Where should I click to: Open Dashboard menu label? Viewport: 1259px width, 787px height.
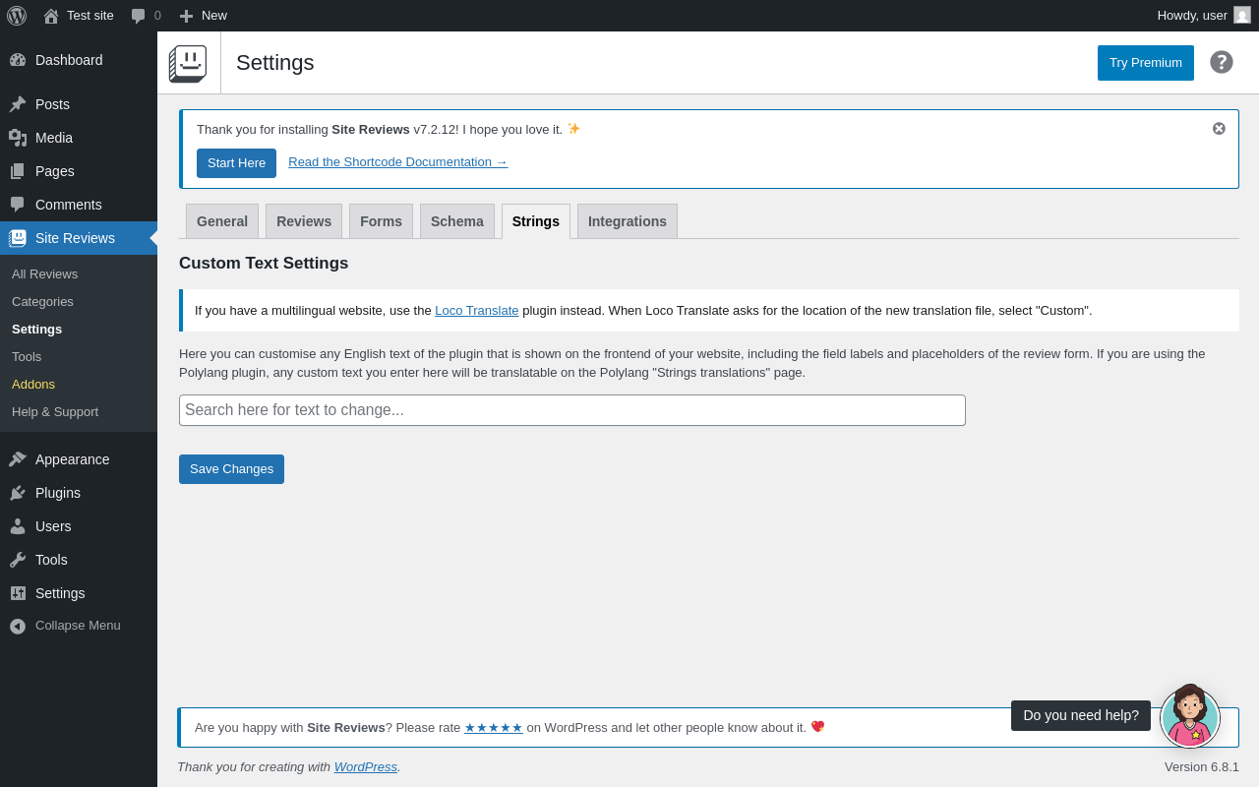(x=69, y=60)
